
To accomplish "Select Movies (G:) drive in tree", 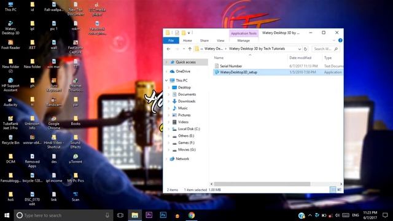I will pos(187,150).
